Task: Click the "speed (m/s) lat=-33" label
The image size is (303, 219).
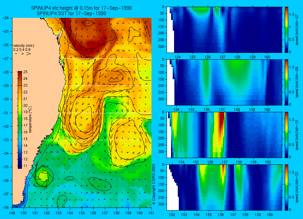Action: [297, 187]
